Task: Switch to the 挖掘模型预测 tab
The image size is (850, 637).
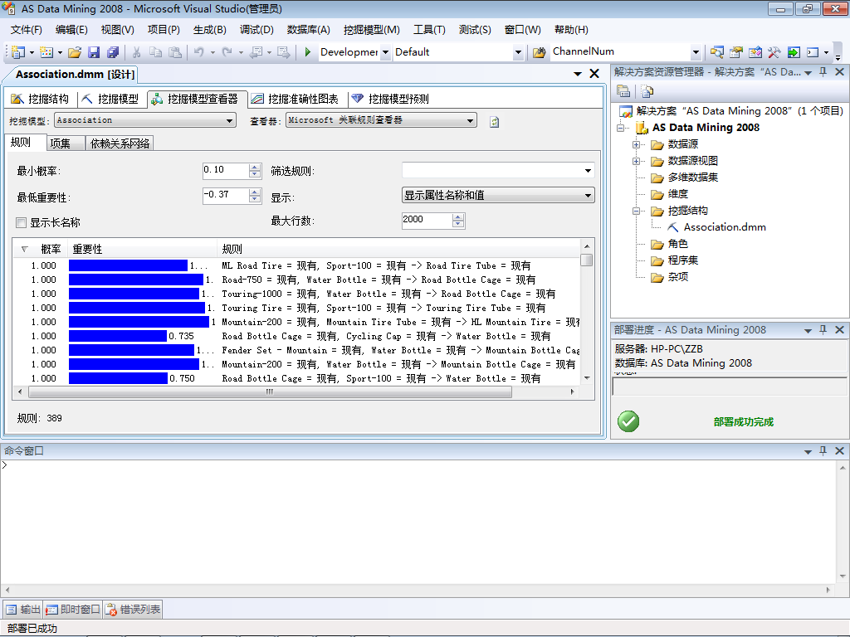Action: 390,99
